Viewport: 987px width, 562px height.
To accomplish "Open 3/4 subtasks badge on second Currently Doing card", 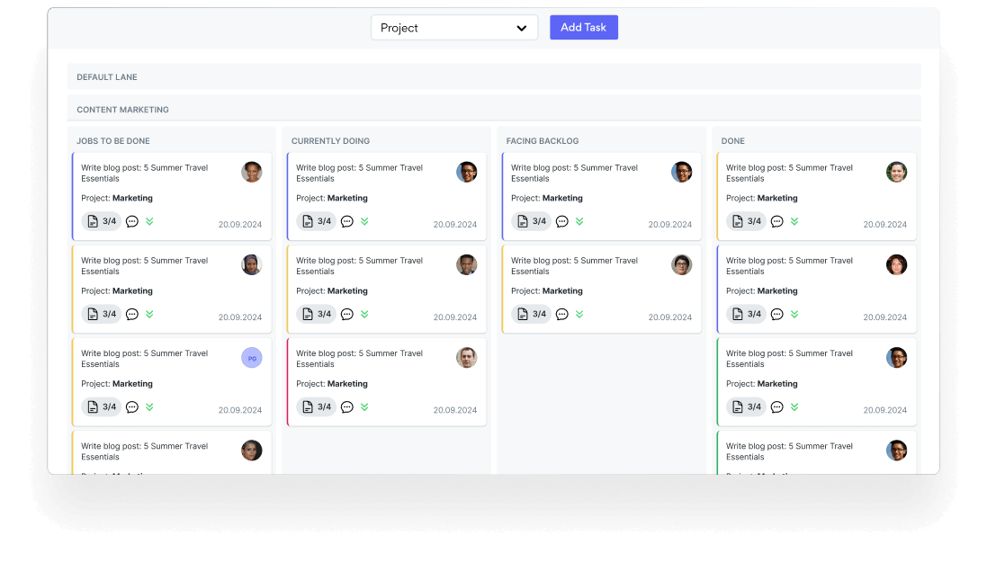I will point(316,314).
